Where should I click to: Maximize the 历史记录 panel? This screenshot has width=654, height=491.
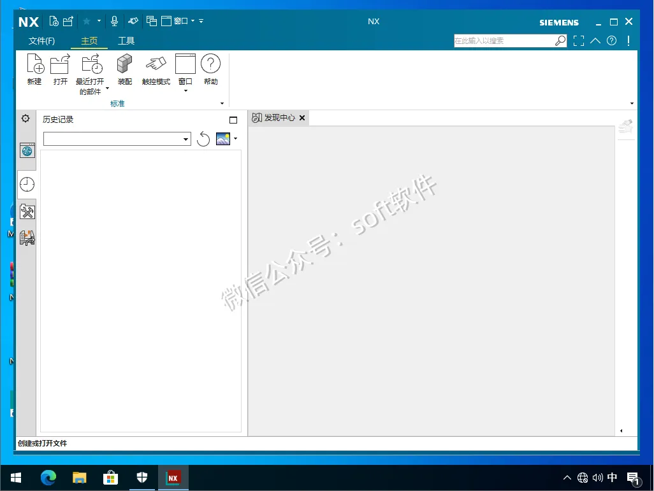(x=233, y=120)
